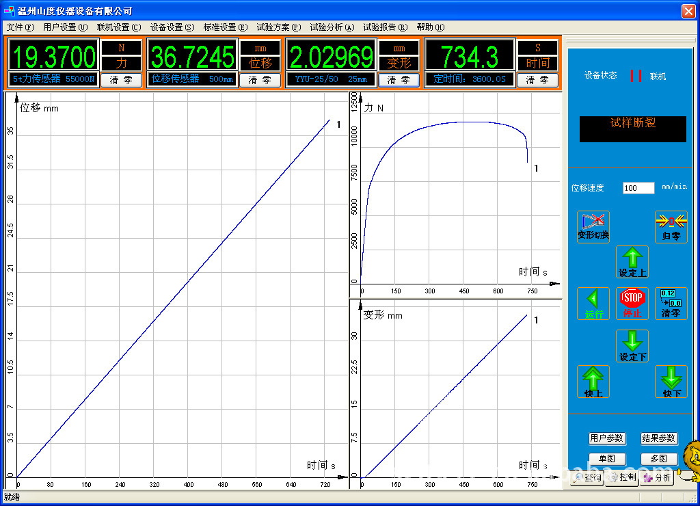Click the 位移速度 speed input field

pyautogui.click(x=638, y=188)
